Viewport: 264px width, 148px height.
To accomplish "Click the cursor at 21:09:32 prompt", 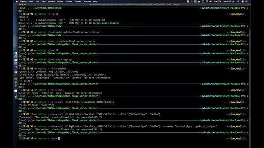I will pyautogui.click(x=59, y=139).
